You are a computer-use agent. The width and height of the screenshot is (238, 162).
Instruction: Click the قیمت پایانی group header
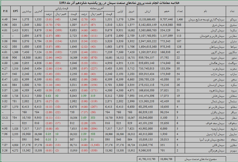pos(62,9)
